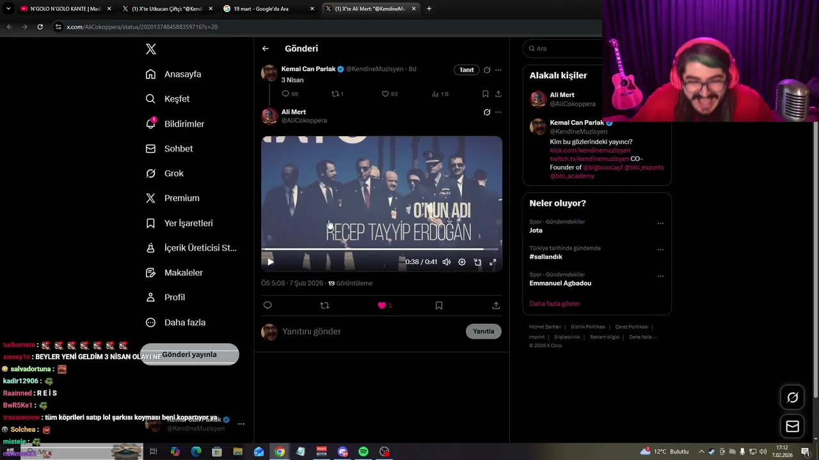
Task: Click the Ara search box
Action: (x=563, y=49)
